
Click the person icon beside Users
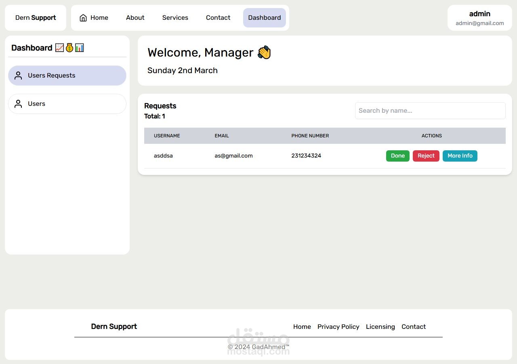click(x=18, y=104)
